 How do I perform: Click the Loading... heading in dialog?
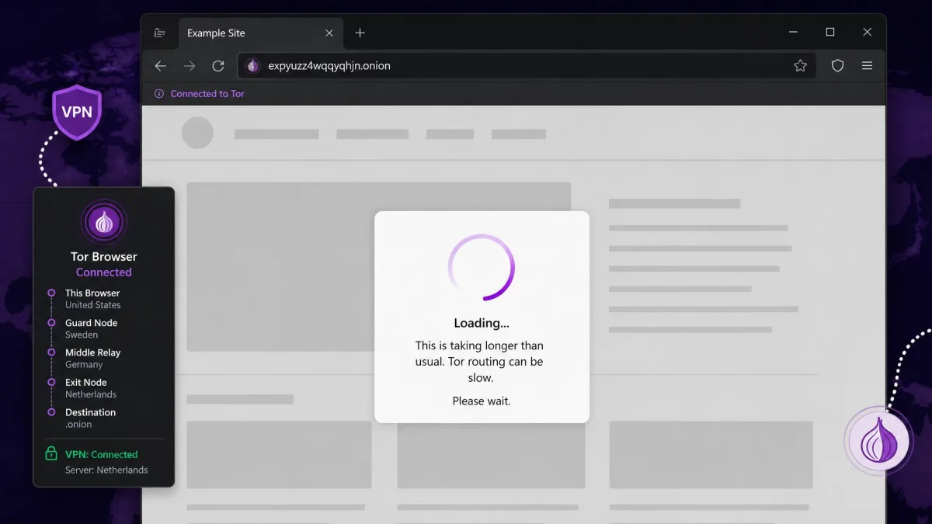tap(482, 323)
